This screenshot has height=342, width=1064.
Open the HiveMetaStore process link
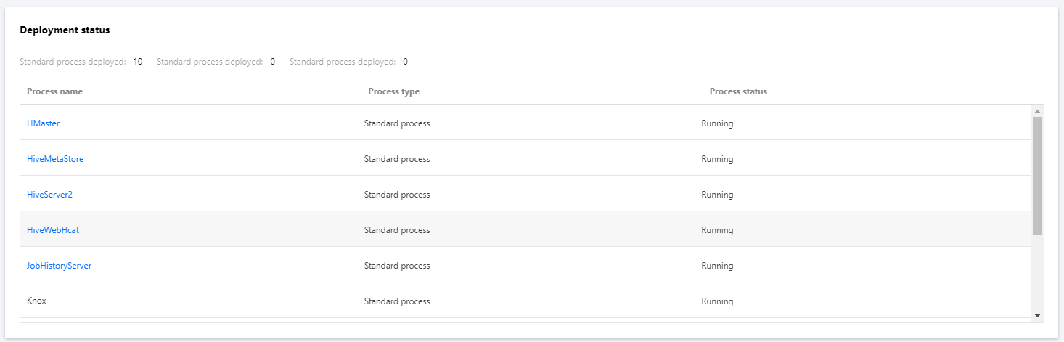(x=55, y=159)
